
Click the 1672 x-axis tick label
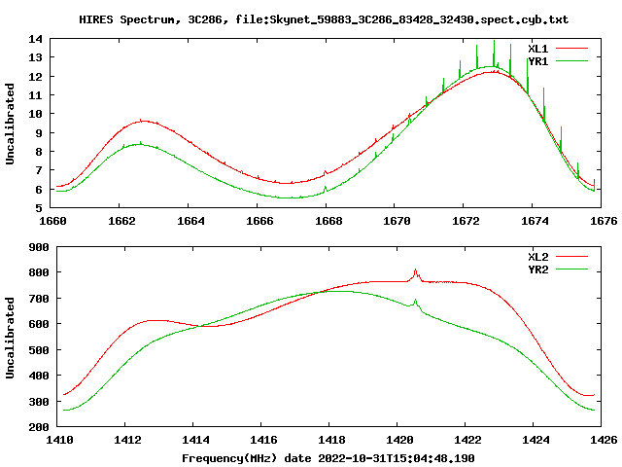(x=466, y=221)
